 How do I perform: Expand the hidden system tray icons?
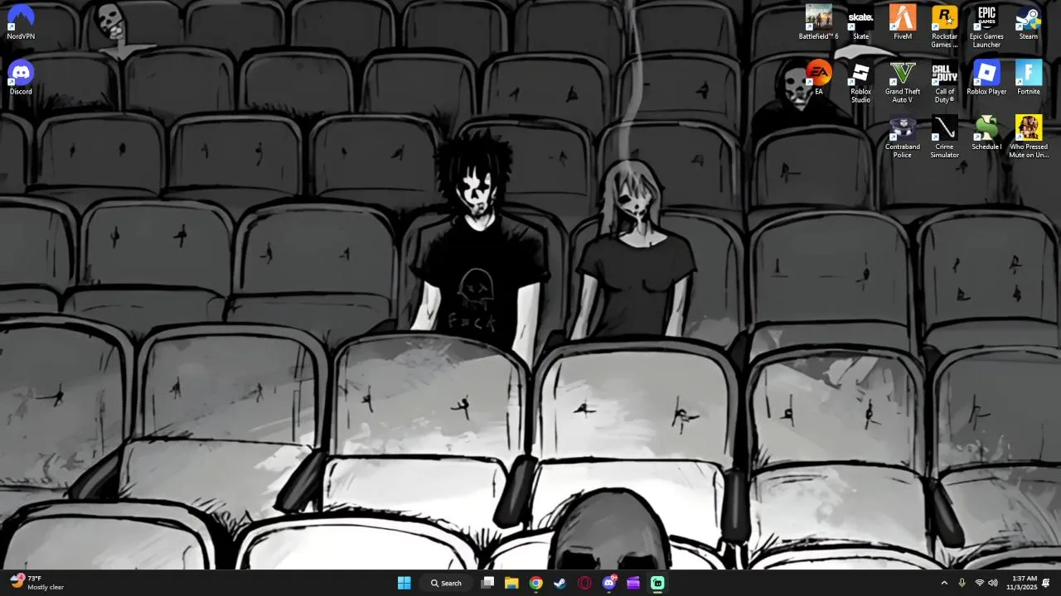click(x=943, y=583)
